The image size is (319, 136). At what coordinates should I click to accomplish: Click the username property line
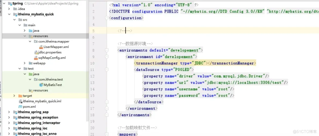tap(188, 89)
